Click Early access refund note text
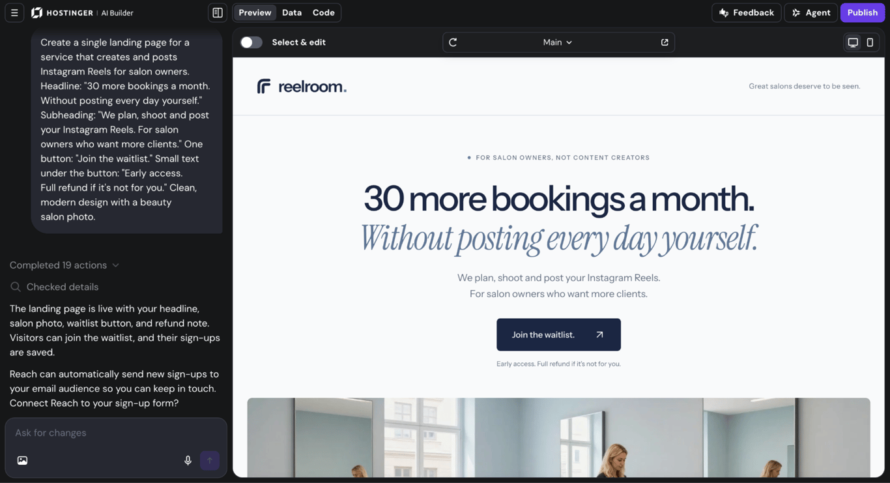Image resolution: width=890 pixels, height=483 pixels. pyautogui.click(x=558, y=364)
